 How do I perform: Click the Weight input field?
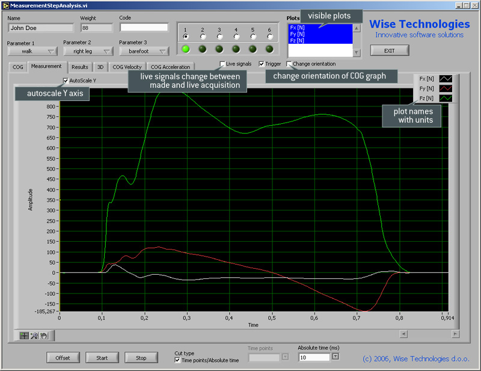pos(97,28)
